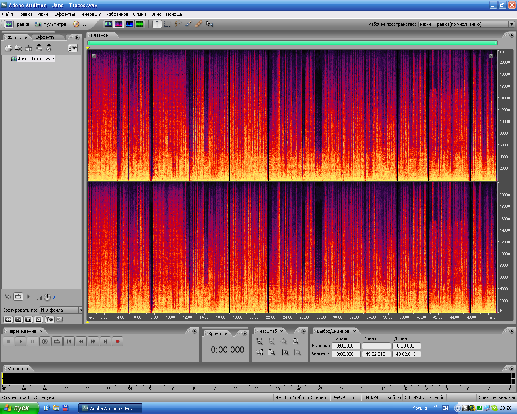Toggle Show Loop Files filter
517x414 pixels.
(18, 319)
